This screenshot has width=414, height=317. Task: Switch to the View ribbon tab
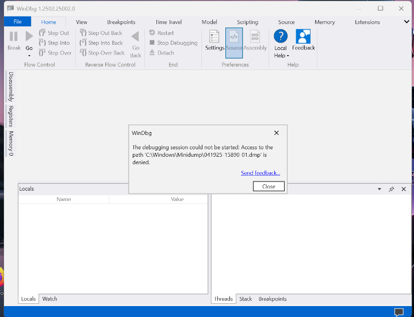click(82, 22)
